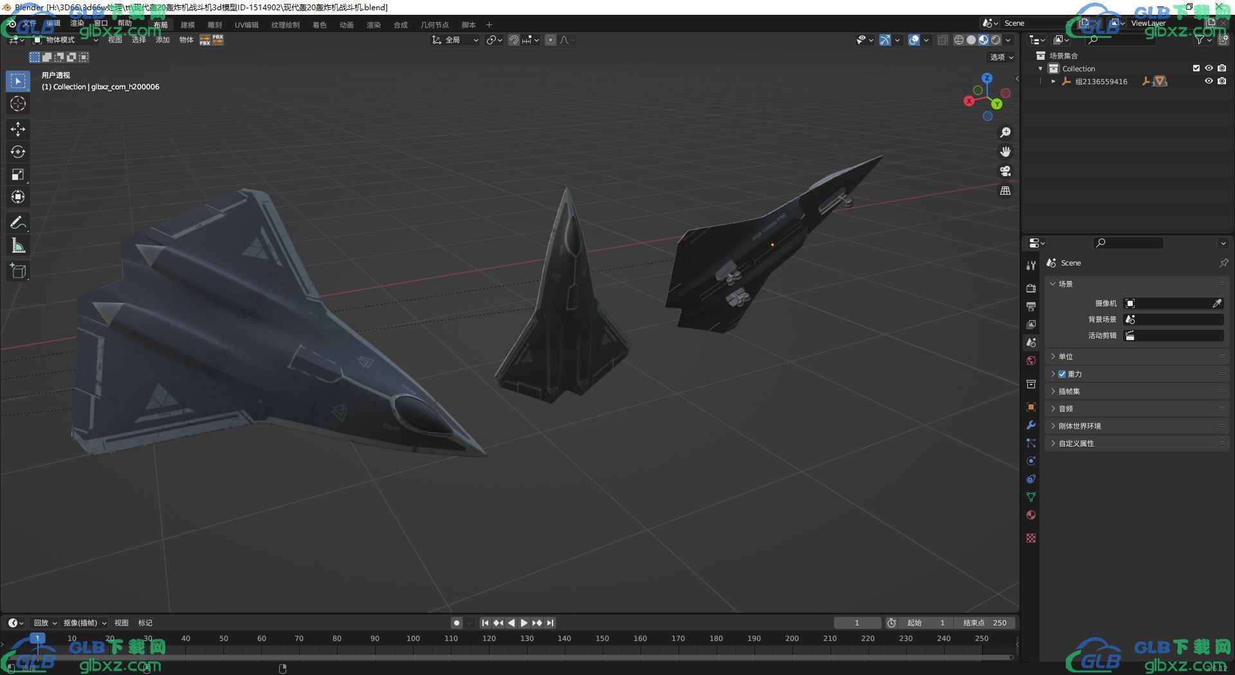The image size is (1235, 675).
Task: Collapse the Collection tree item
Action: tap(1040, 69)
